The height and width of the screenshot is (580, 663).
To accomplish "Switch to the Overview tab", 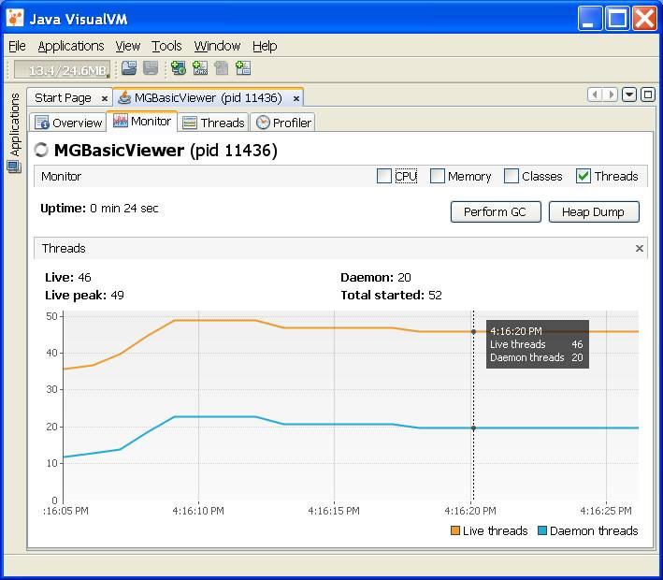I will point(68,123).
